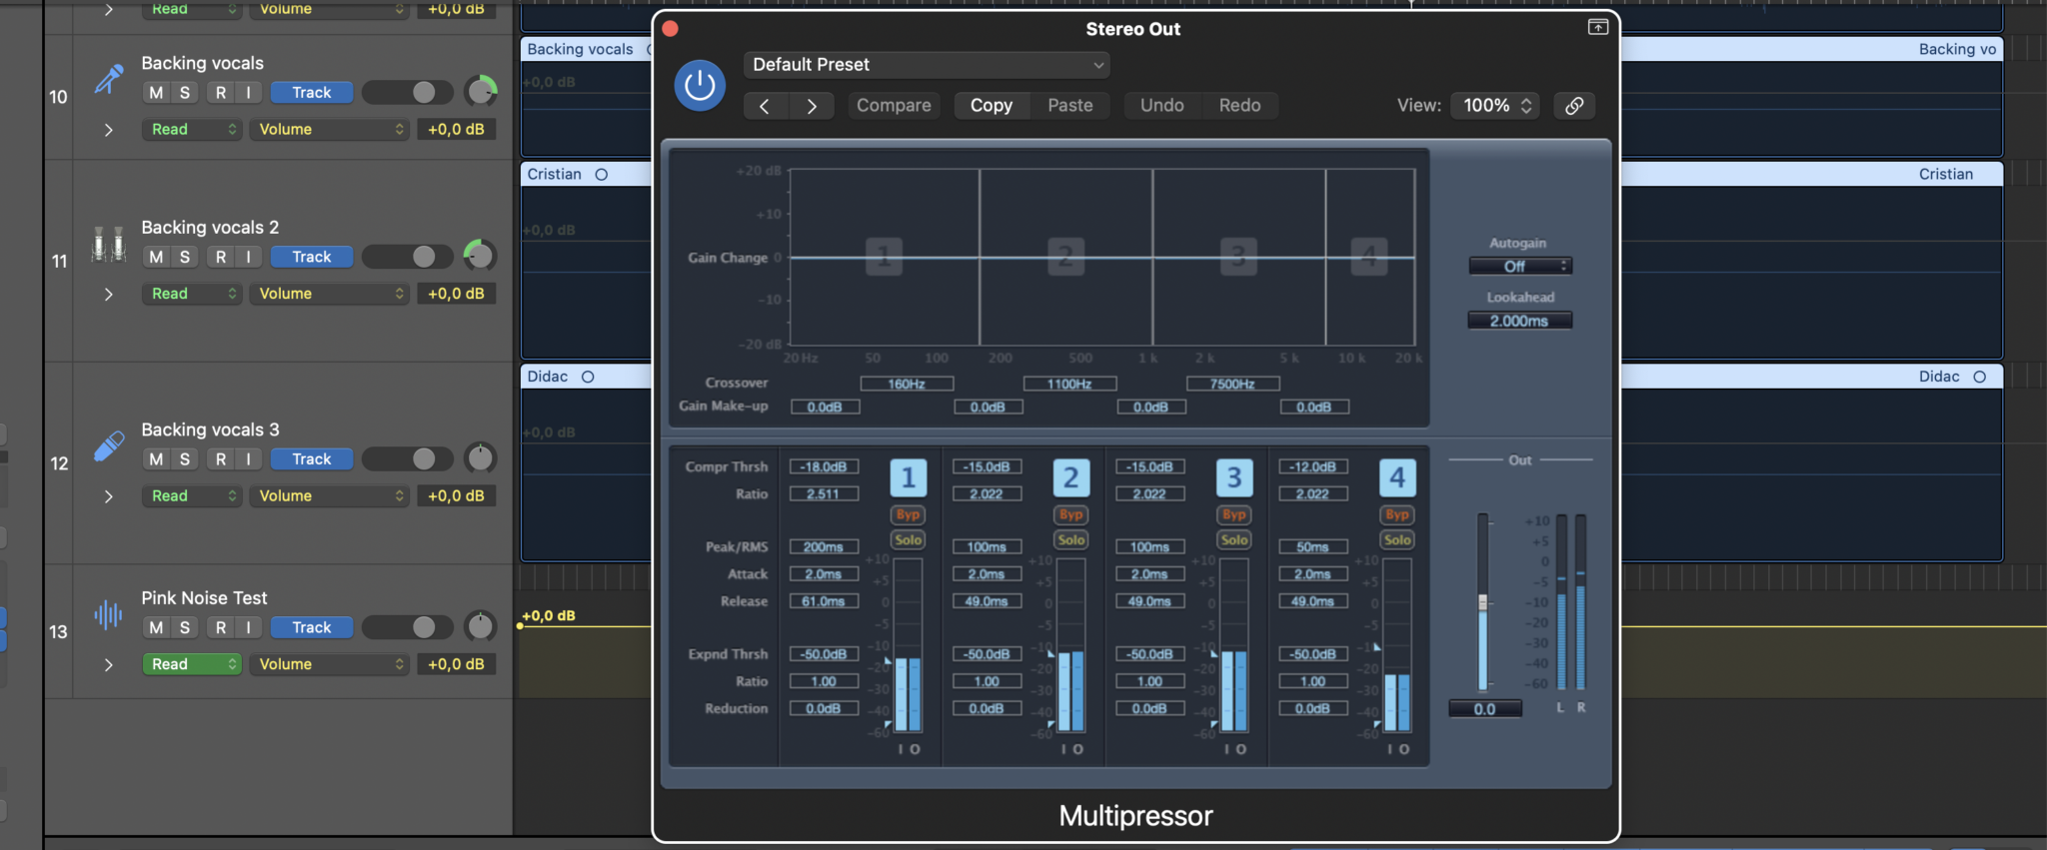Click the Backing vocals volume slider
This screenshot has height=850, width=2047.
tap(407, 93)
